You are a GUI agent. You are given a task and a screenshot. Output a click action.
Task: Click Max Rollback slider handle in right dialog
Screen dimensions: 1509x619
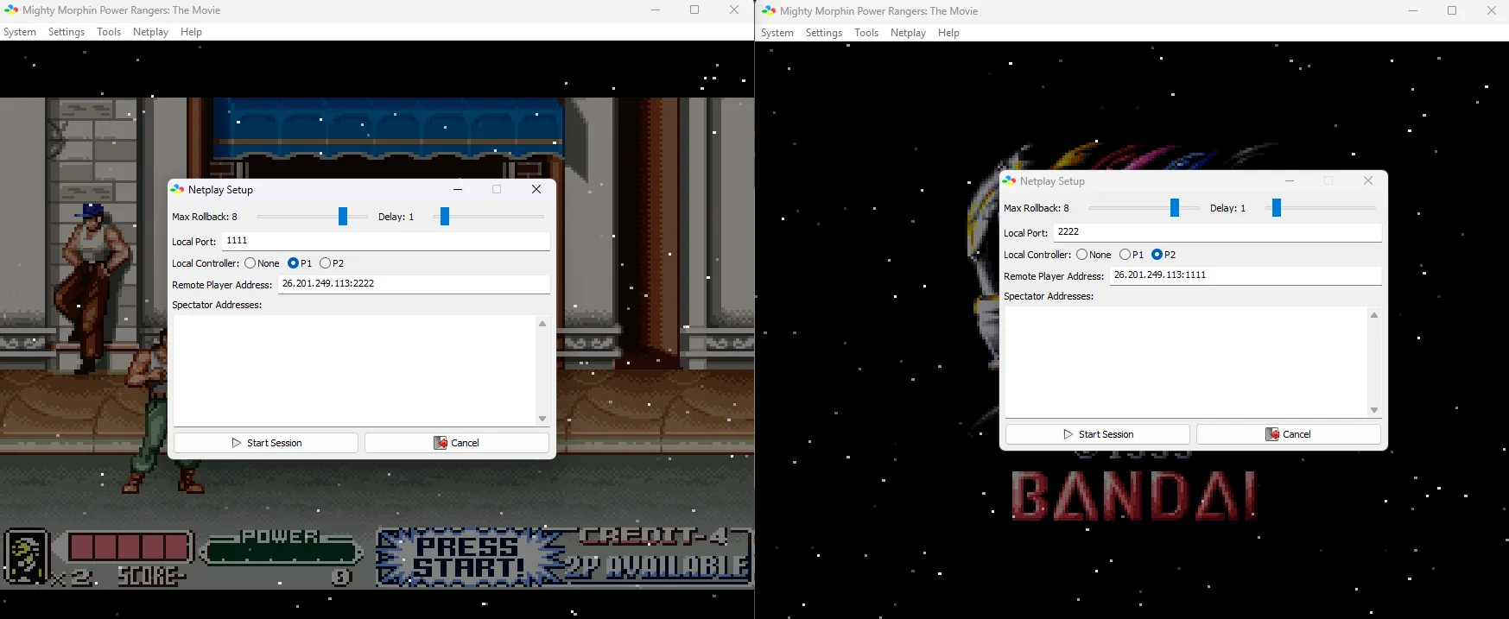pos(1175,208)
